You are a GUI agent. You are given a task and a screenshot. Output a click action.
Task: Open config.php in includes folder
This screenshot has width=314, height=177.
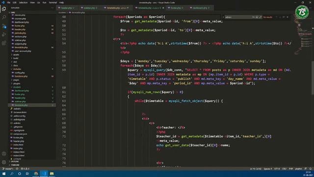pos(20,73)
